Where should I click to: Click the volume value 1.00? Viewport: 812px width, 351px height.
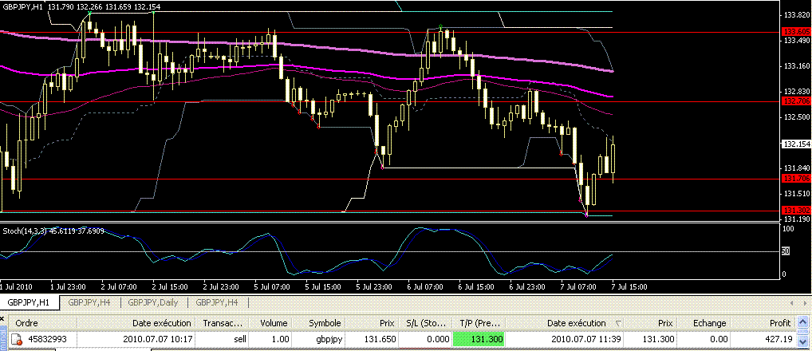click(x=280, y=340)
